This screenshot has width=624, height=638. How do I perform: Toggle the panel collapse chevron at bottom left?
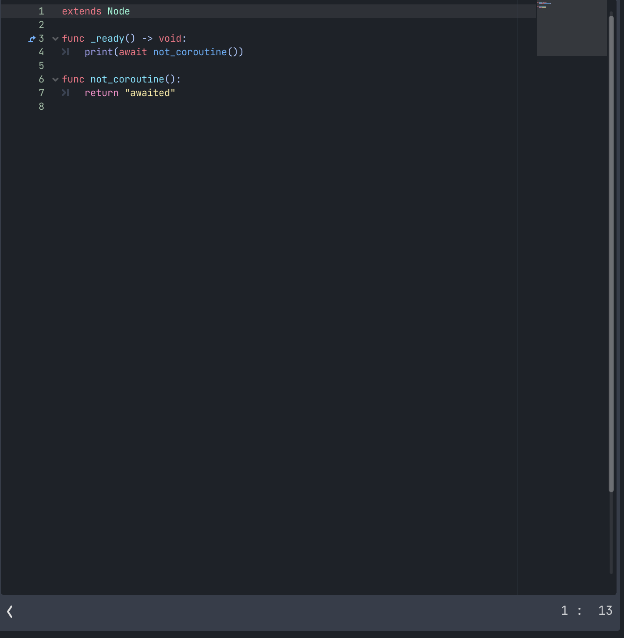pyautogui.click(x=9, y=612)
